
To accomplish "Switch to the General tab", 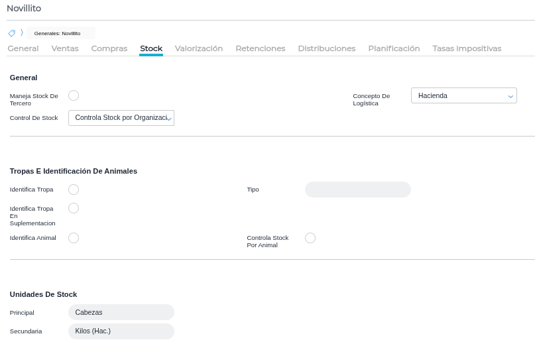I will click(23, 48).
